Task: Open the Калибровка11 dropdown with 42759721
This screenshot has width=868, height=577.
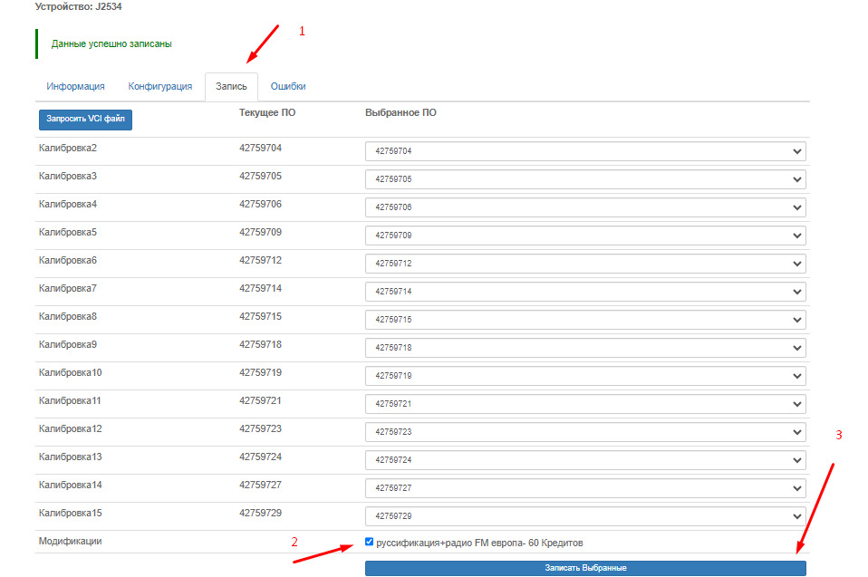Action: pos(585,404)
